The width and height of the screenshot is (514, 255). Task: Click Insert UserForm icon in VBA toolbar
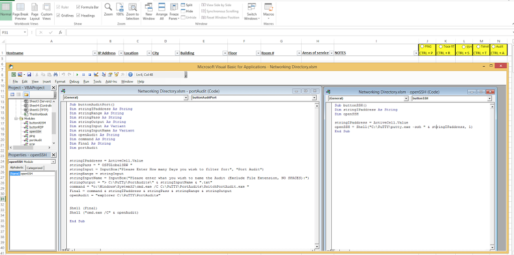20,74
